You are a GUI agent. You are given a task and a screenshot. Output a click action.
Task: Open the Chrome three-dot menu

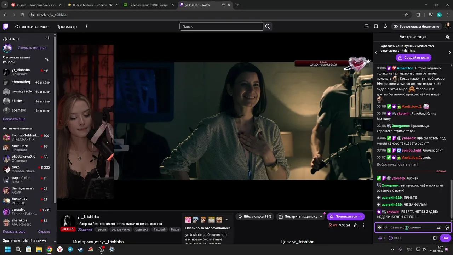tap(448, 15)
